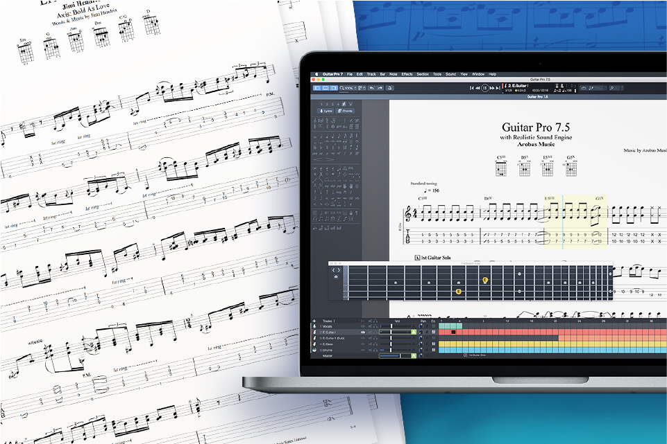The image size is (667, 444).
Task: Select voice 3 in edition palette
Action: pos(332,104)
